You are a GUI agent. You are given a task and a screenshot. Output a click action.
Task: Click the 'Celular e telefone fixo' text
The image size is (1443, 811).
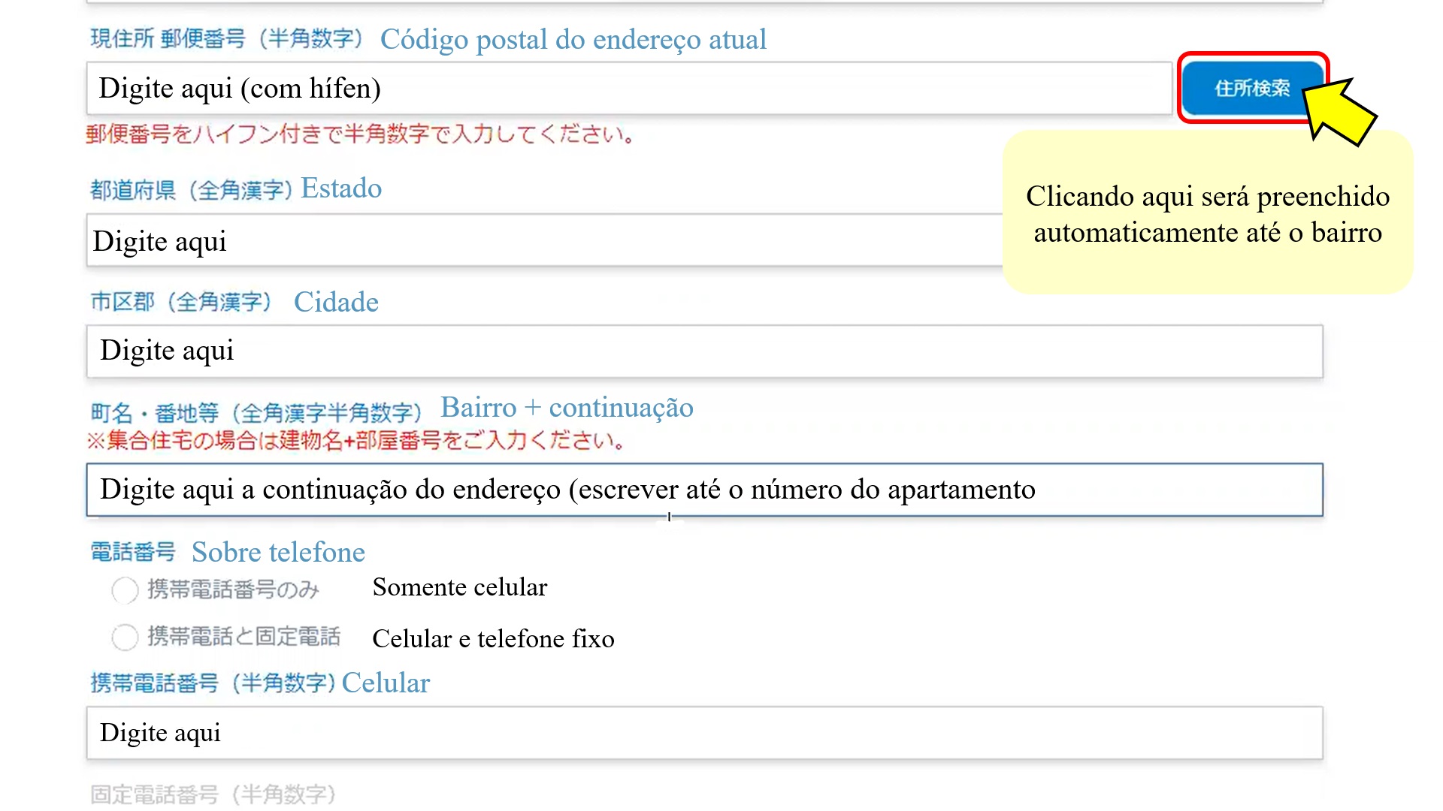[493, 639]
